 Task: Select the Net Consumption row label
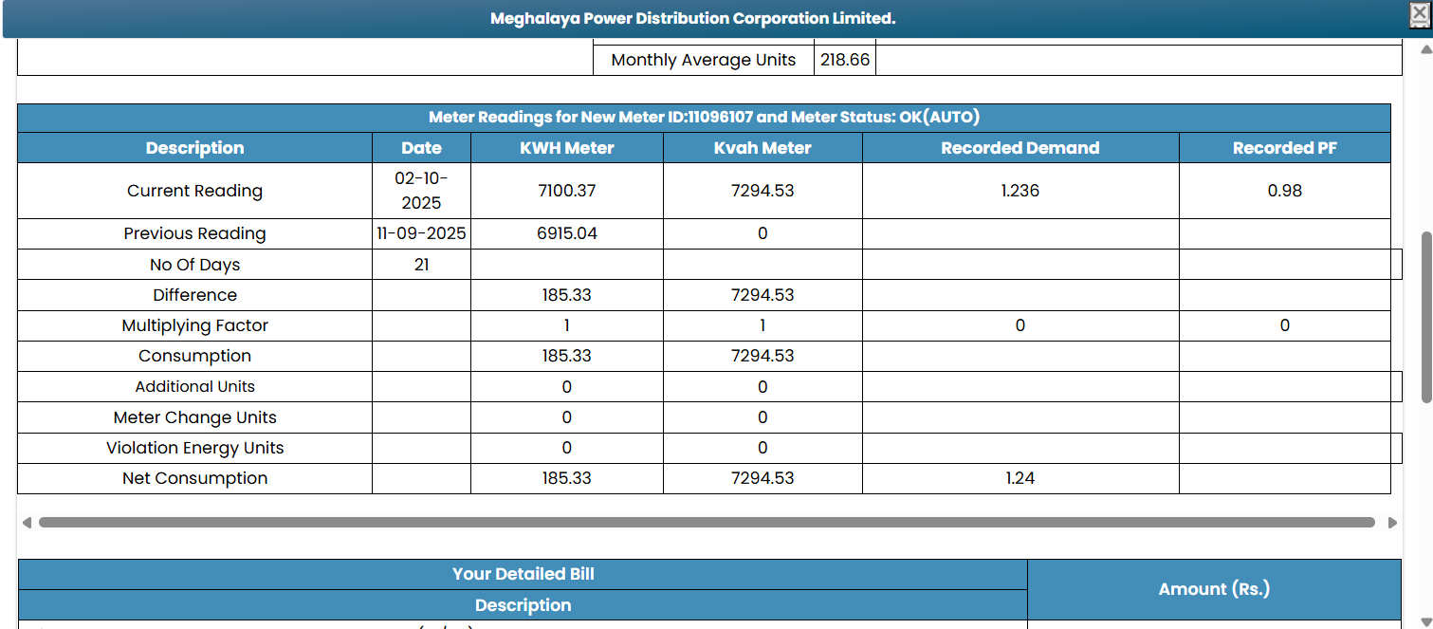194,478
